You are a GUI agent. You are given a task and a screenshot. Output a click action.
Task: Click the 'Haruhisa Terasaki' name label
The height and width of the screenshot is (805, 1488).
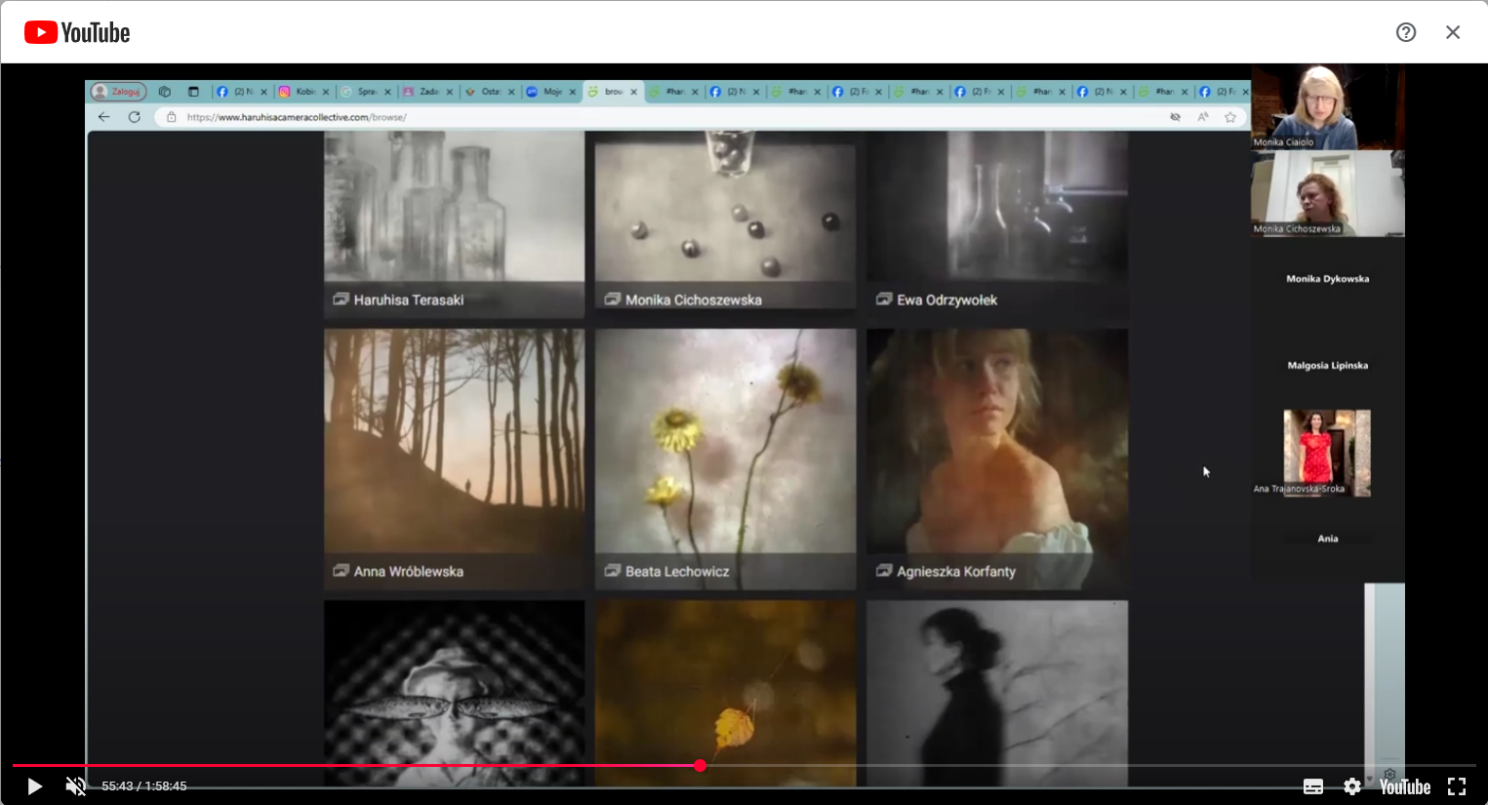409,300
